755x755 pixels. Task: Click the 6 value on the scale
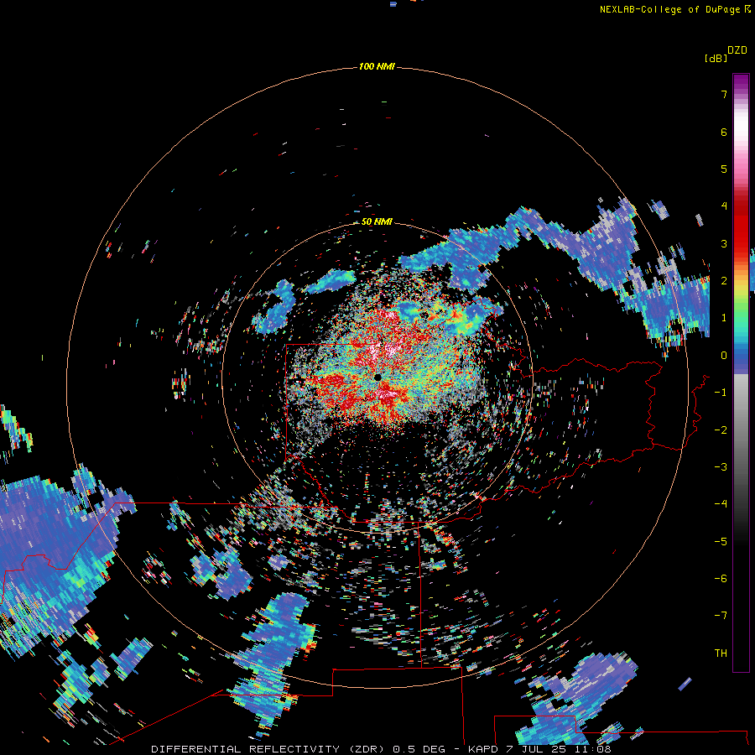[724, 132]
